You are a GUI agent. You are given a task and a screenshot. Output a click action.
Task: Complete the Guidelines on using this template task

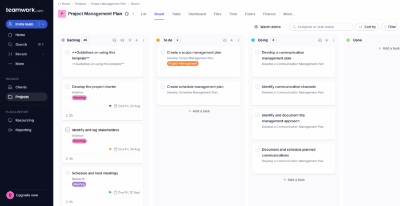click(x=67, y=52)
